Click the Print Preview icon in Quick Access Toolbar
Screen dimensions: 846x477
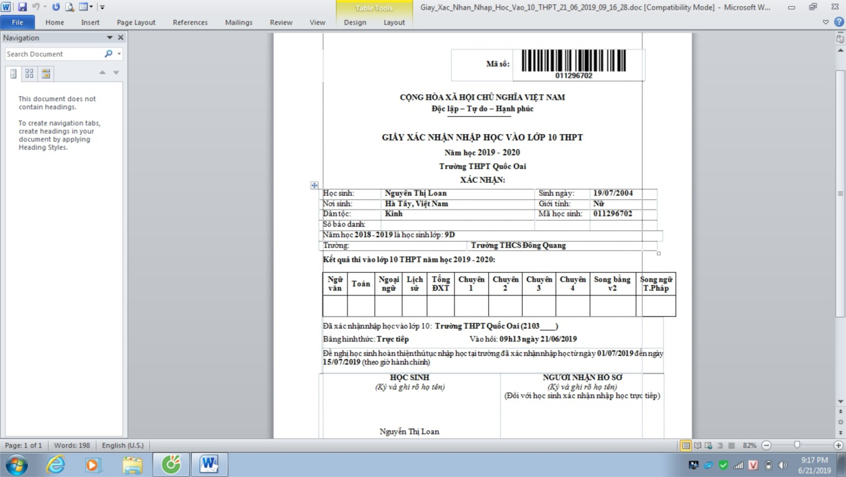tap(69, 7)
